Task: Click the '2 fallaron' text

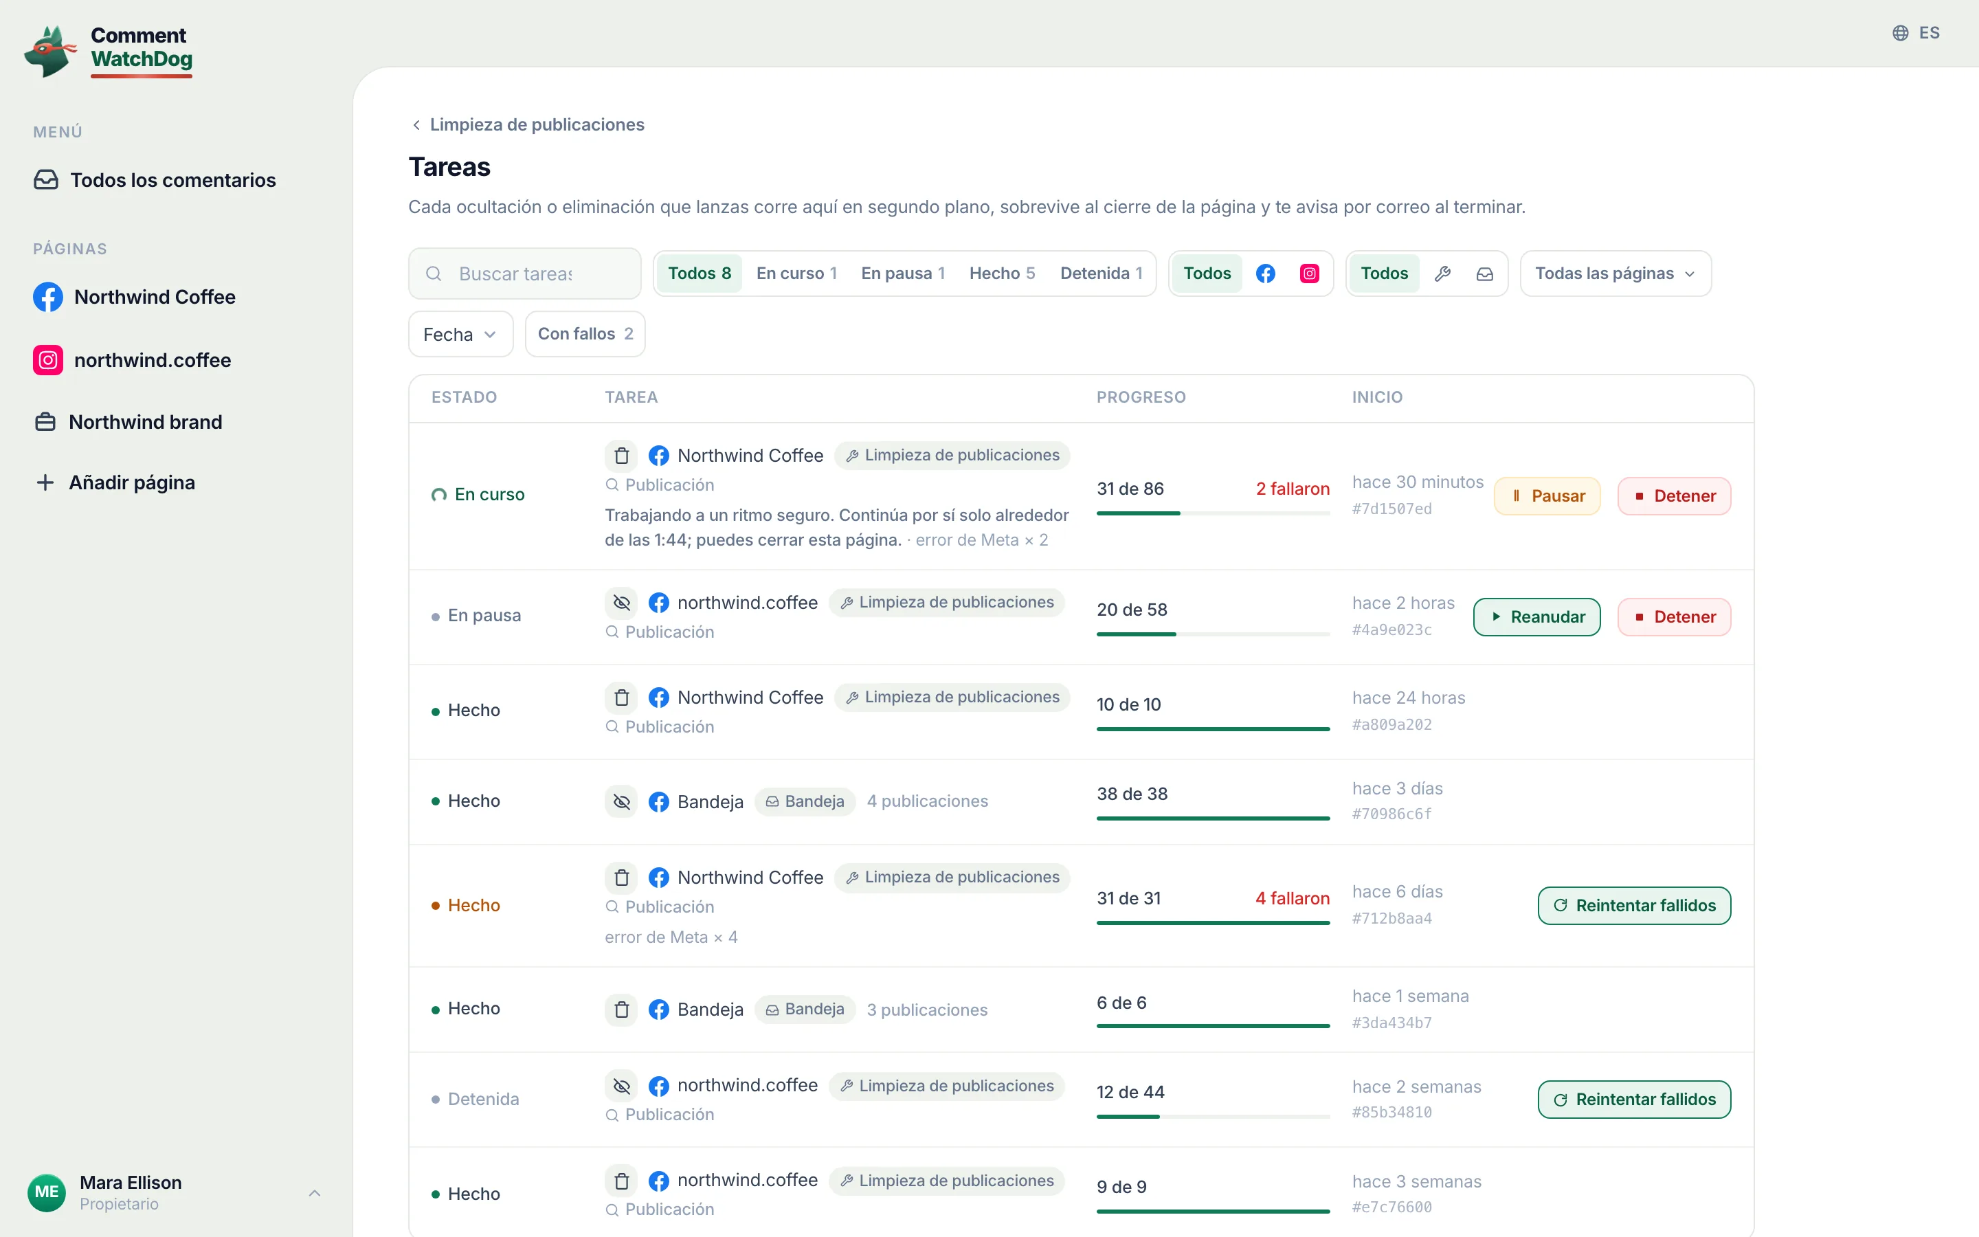Action: click(1292, 489)
